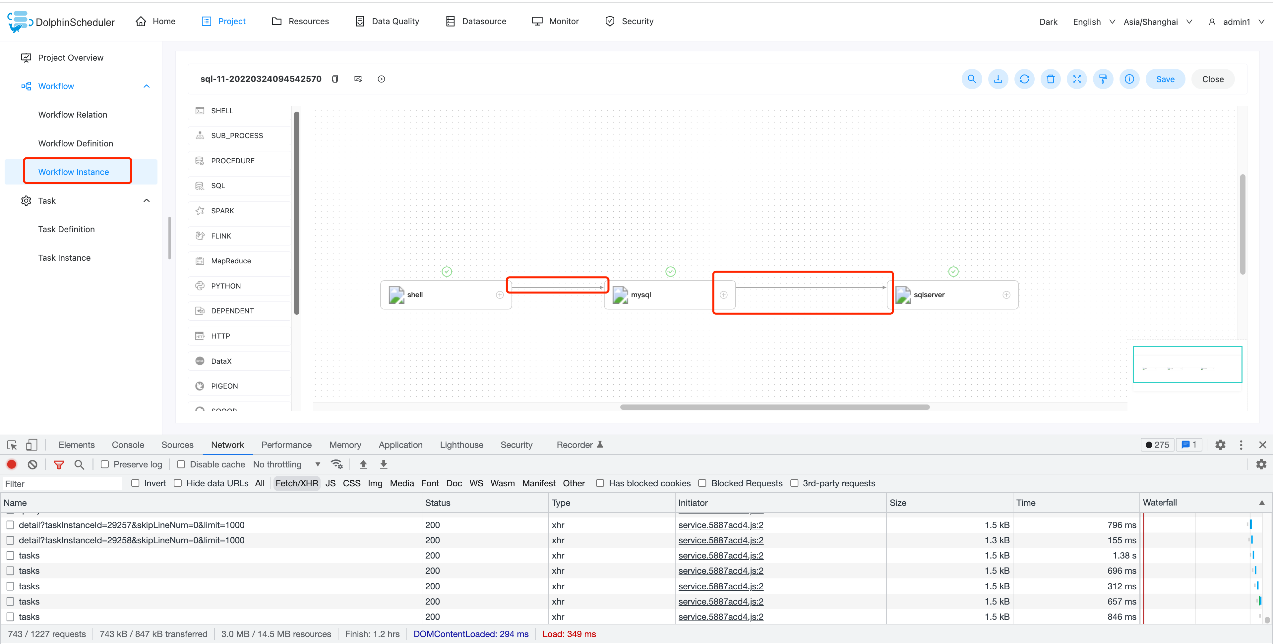Copy the workflow name with copy icon
Viewport: 1273px width, 644px height.
coord(335,79)
